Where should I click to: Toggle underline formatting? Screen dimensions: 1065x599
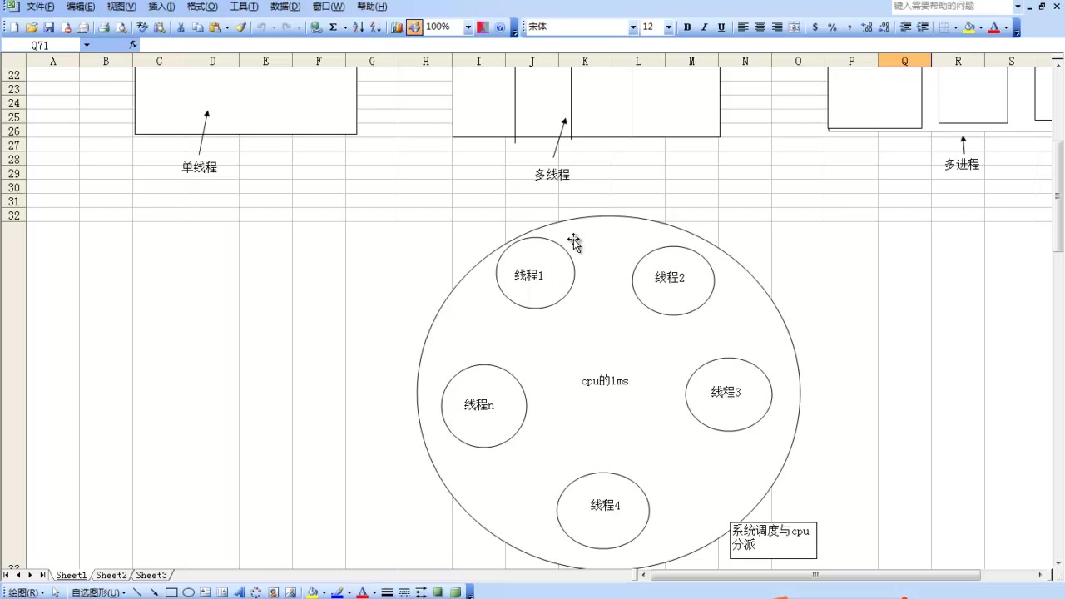click(721, 27)
